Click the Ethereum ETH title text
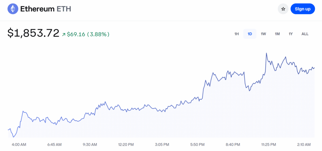 46,9
